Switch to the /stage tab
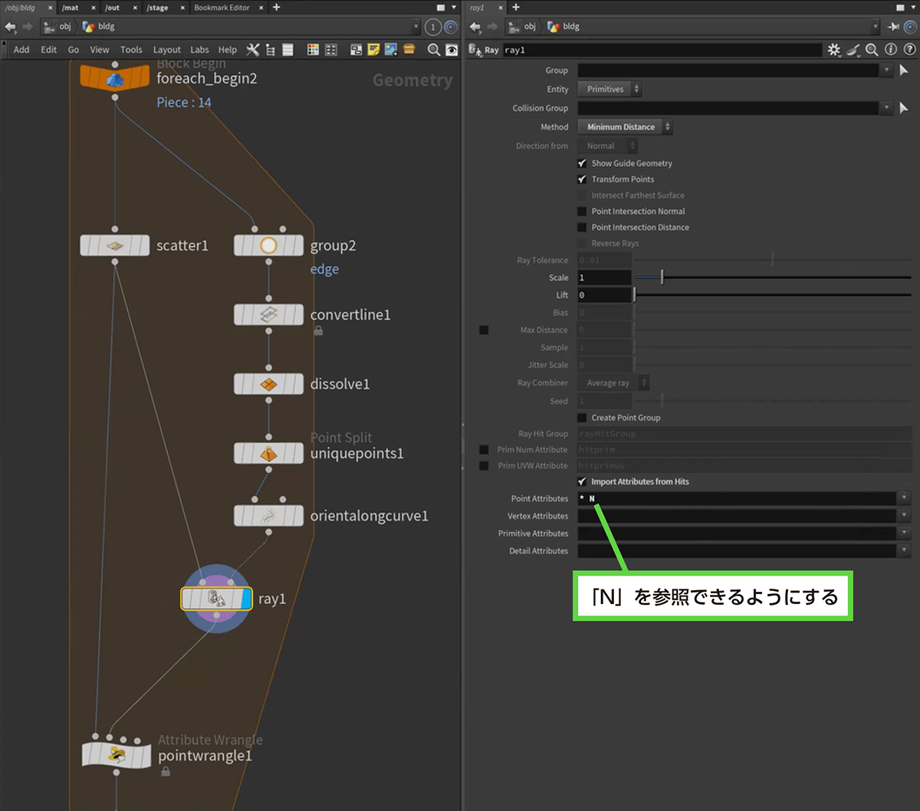The height and width of the screenshot is (811, 920). point(157,8)
